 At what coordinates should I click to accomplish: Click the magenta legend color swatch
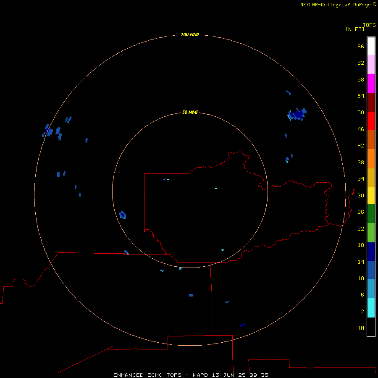click(x=371, y=84)
